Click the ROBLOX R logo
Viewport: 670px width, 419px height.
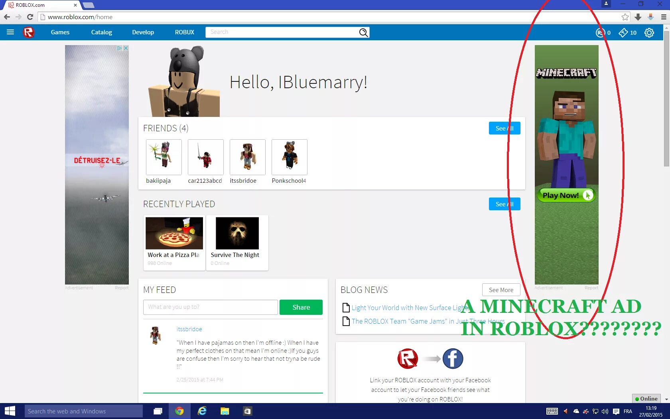coord(29,32)
